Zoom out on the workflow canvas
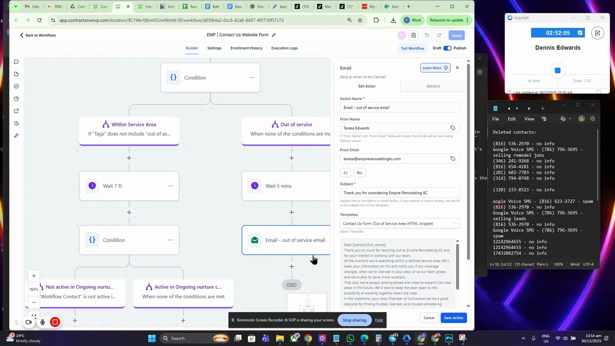Screen dimensions: 615x346 coord(34,303)
